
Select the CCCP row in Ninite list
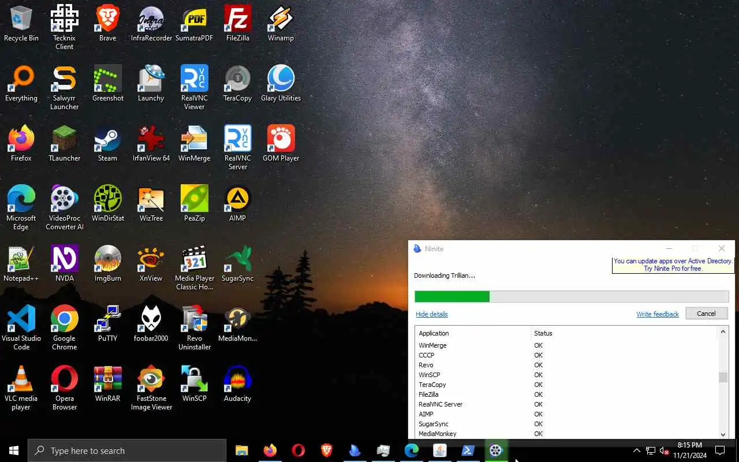pos(566,355)
